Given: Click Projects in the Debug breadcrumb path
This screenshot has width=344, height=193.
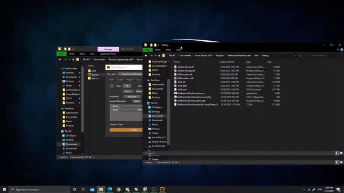Looking at the screenshot, I should coord(220,56).
